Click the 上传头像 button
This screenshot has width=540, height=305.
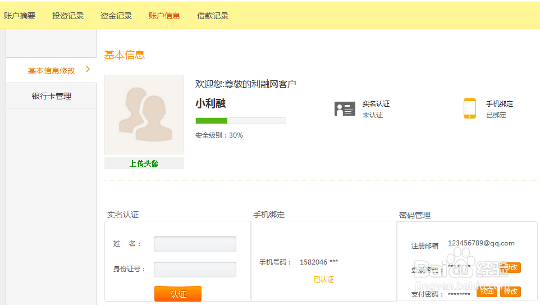tap(144, 163)
